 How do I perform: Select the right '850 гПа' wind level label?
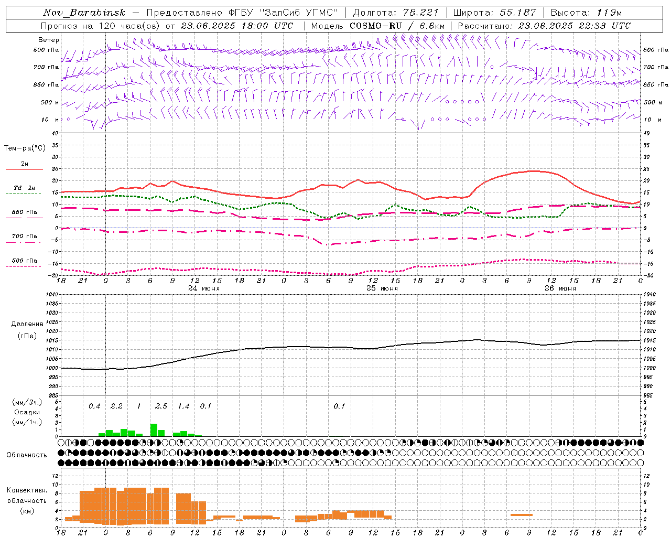click(x=656, y=84)
